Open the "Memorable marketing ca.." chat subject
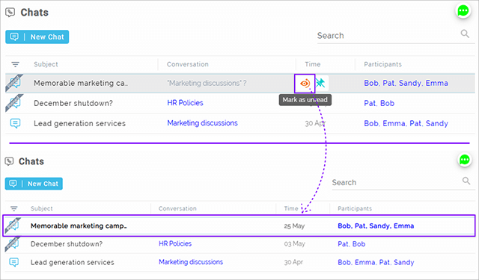479x280 pixels. click(x=81, y=83)
